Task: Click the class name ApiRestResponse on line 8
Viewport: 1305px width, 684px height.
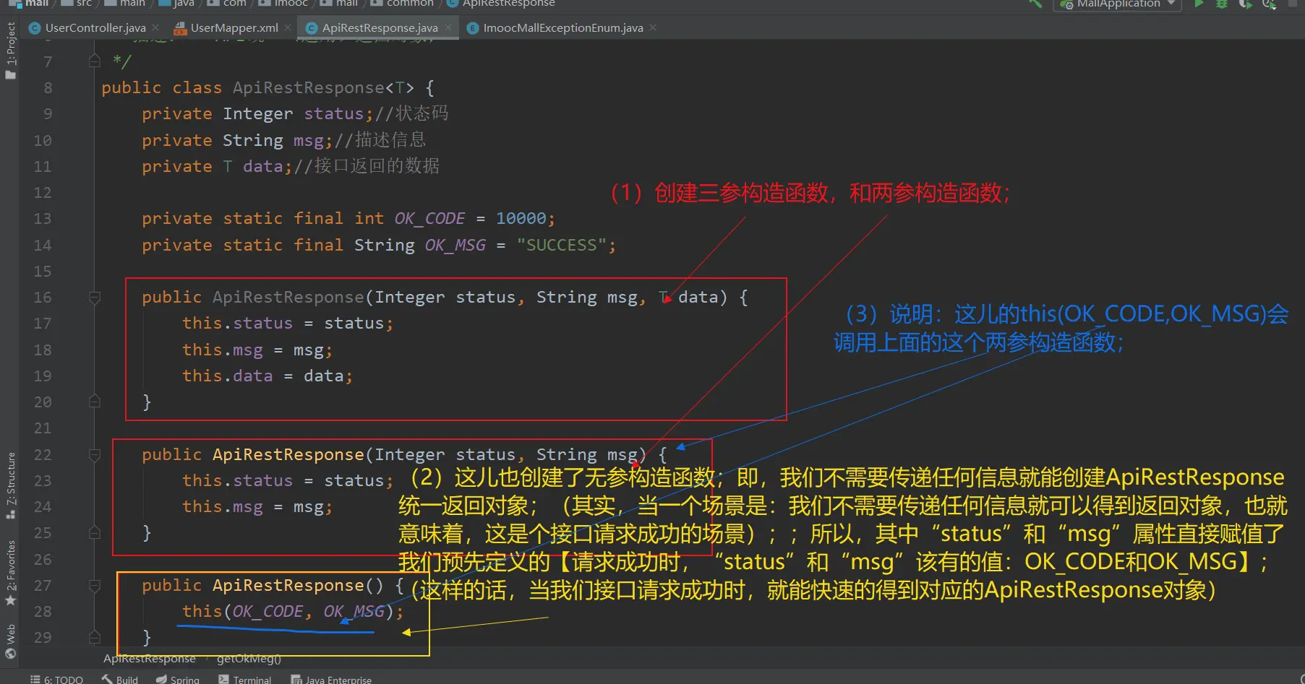Action: [x=309, y=87]
